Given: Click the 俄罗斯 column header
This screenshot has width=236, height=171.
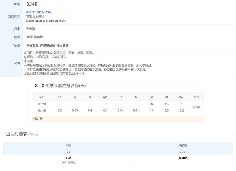Looking at the screenshot, I should [x=183, y=145].
